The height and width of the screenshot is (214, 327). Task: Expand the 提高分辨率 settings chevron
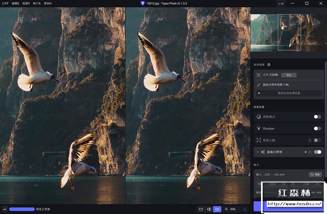point(258,152)
